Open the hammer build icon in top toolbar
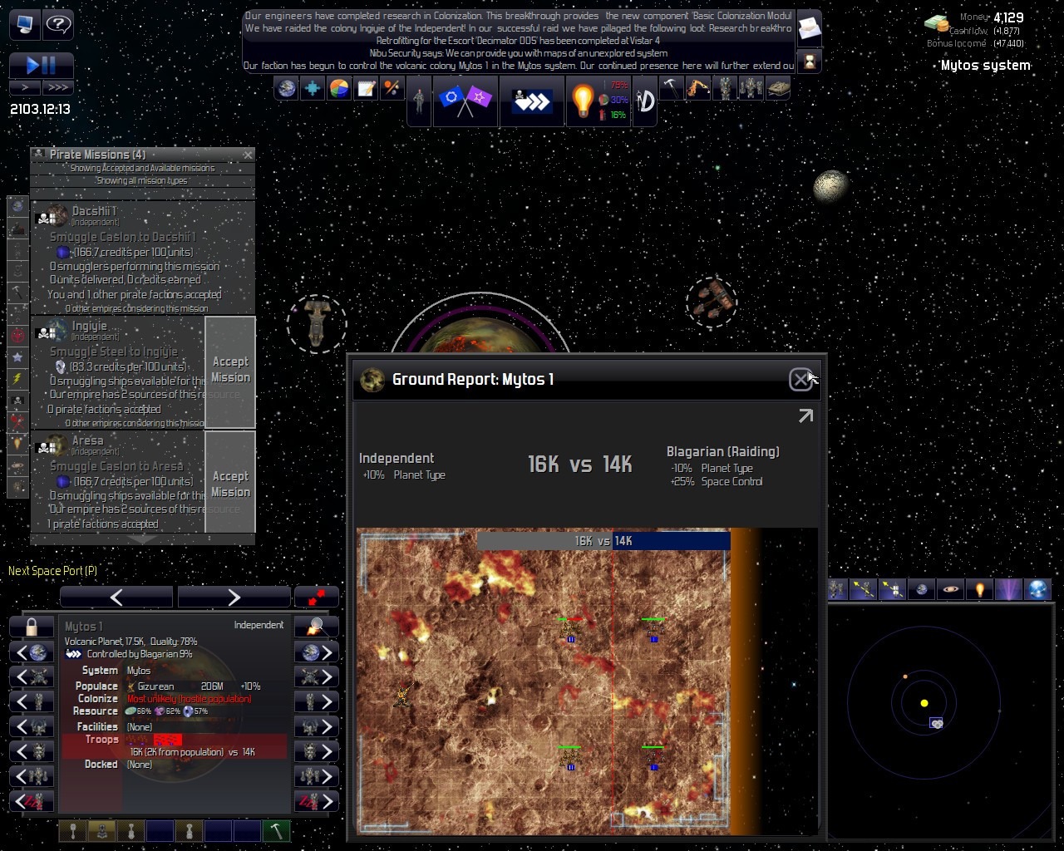 [671, 88]
